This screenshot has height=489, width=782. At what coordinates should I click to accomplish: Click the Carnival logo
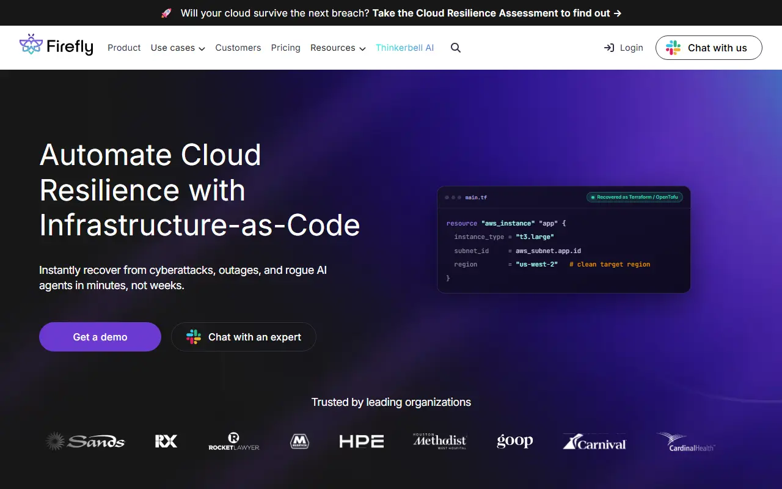594,442
